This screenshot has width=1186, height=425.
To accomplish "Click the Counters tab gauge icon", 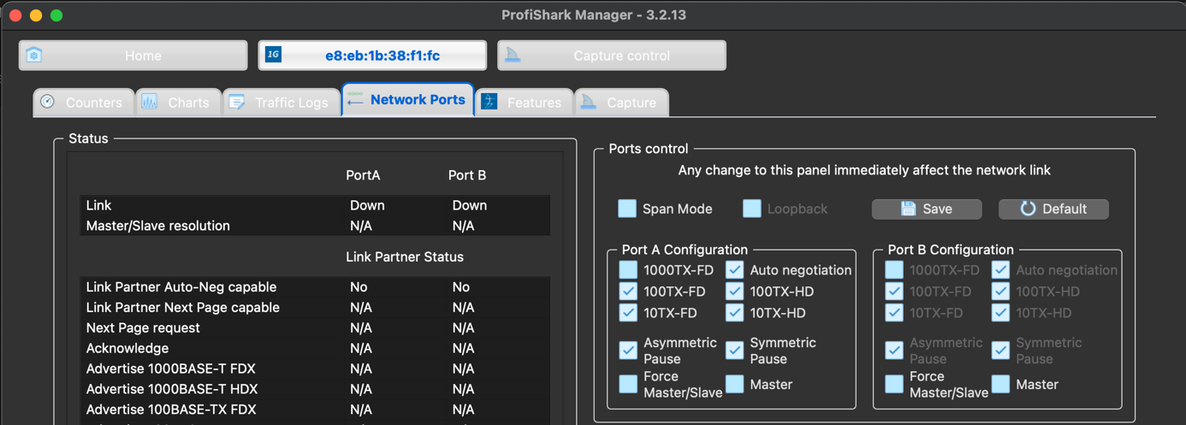I will [48, 102].
